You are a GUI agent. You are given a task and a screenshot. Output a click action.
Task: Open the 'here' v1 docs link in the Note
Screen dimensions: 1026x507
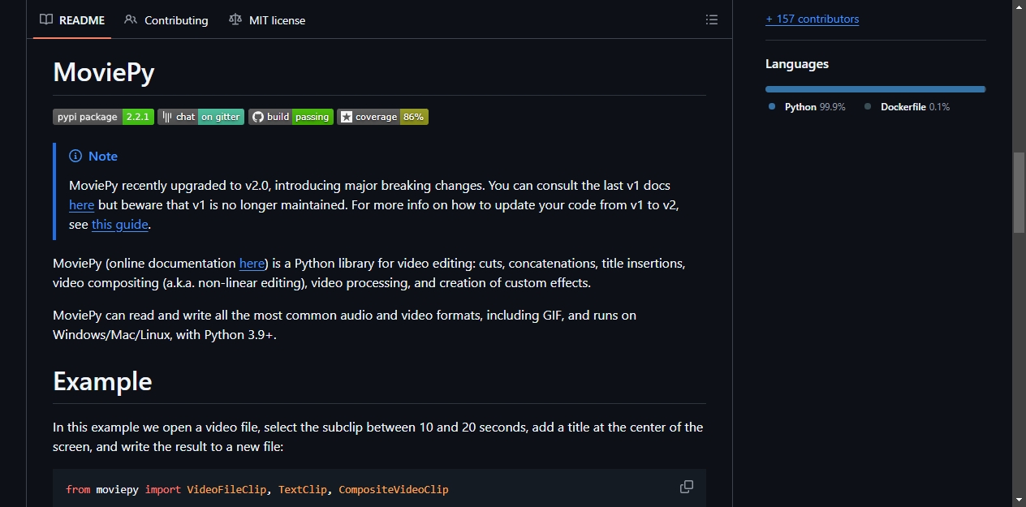tap(82, 205)
